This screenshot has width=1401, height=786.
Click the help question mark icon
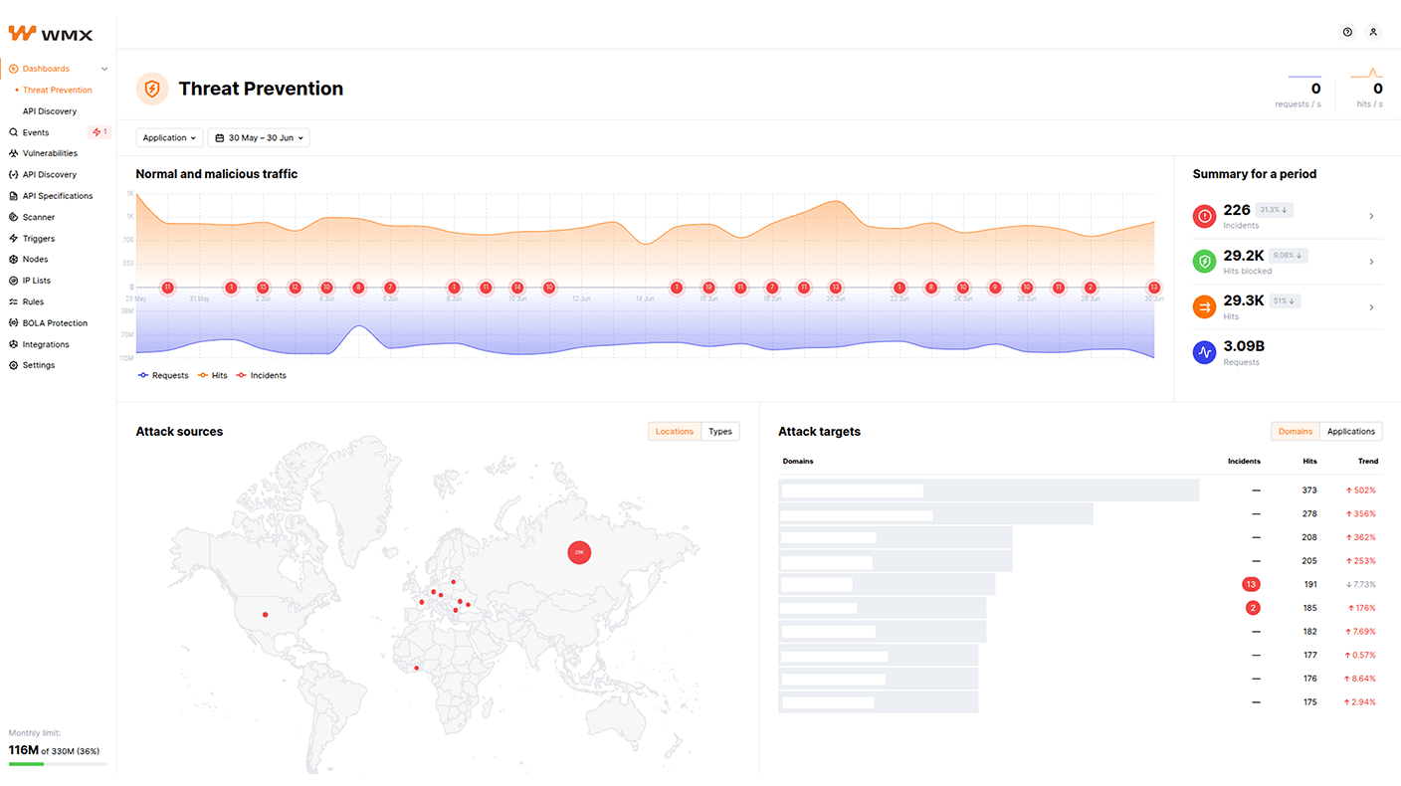[x=1347, y=32]
